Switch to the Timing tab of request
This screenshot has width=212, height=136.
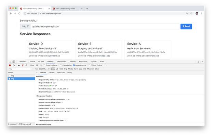(69, 73)
